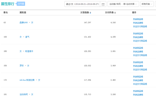Open 热销店铺榜 for rank 63
The width and height of the screenshot is (156, 97).
coord(138,23)
